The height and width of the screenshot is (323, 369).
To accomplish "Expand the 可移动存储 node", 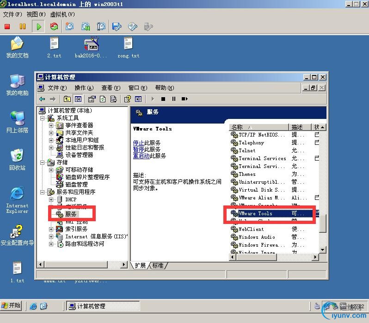I will coord(51,170).
